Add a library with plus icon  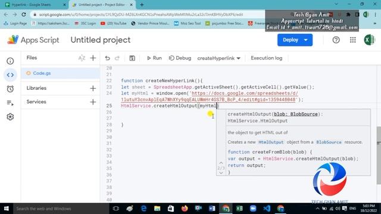(93, 89)
